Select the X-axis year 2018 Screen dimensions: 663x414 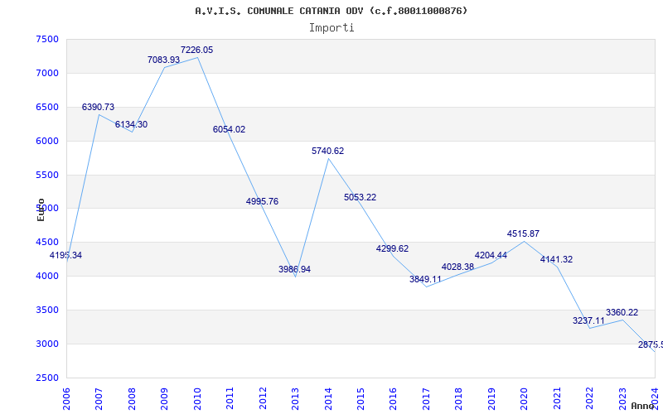click(459, 398)
